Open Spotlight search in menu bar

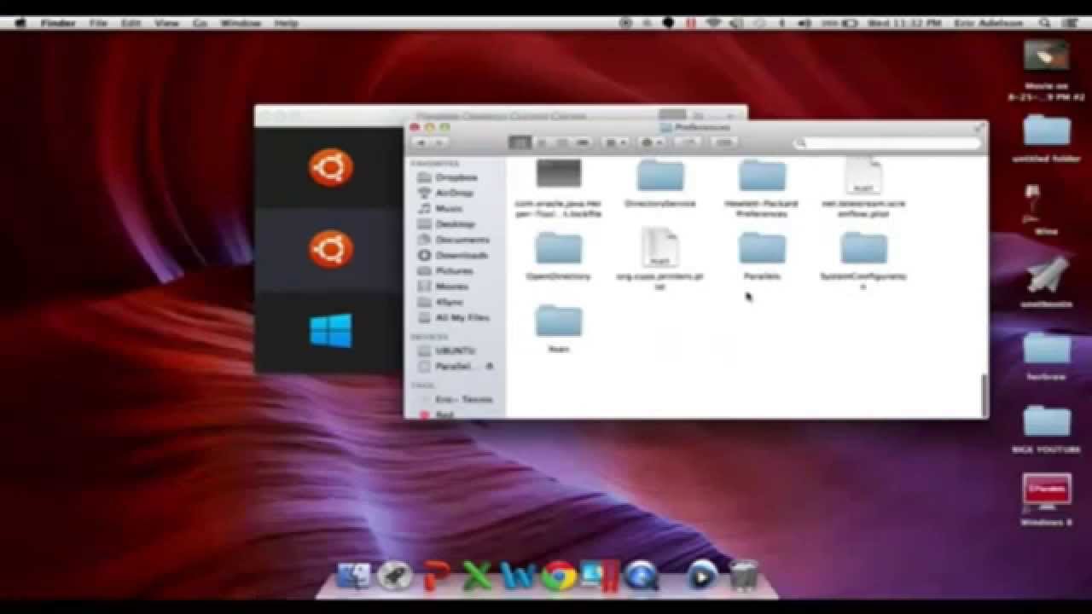pyautogui.click(x=1044, y=23)
